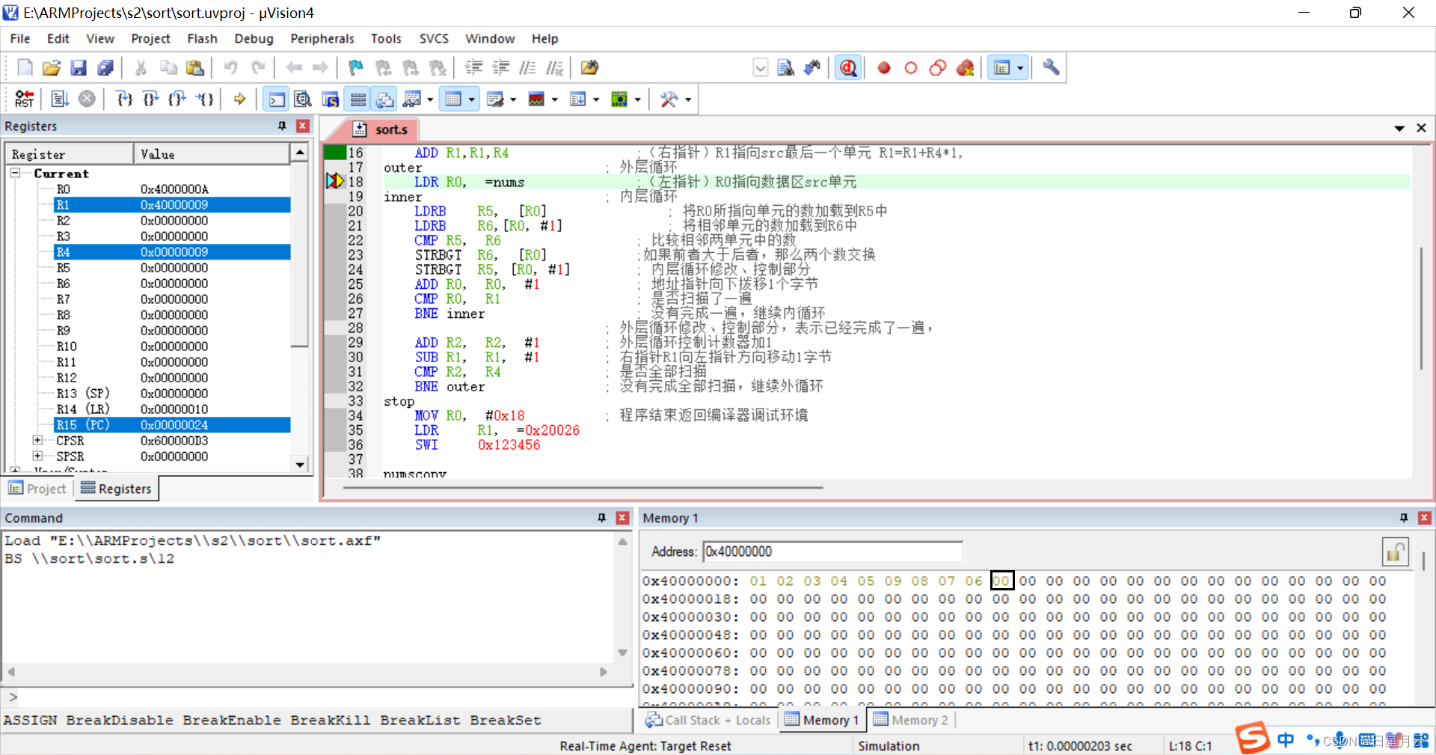Open the Flash menu

pyautogui.click(x=202, y=38)
